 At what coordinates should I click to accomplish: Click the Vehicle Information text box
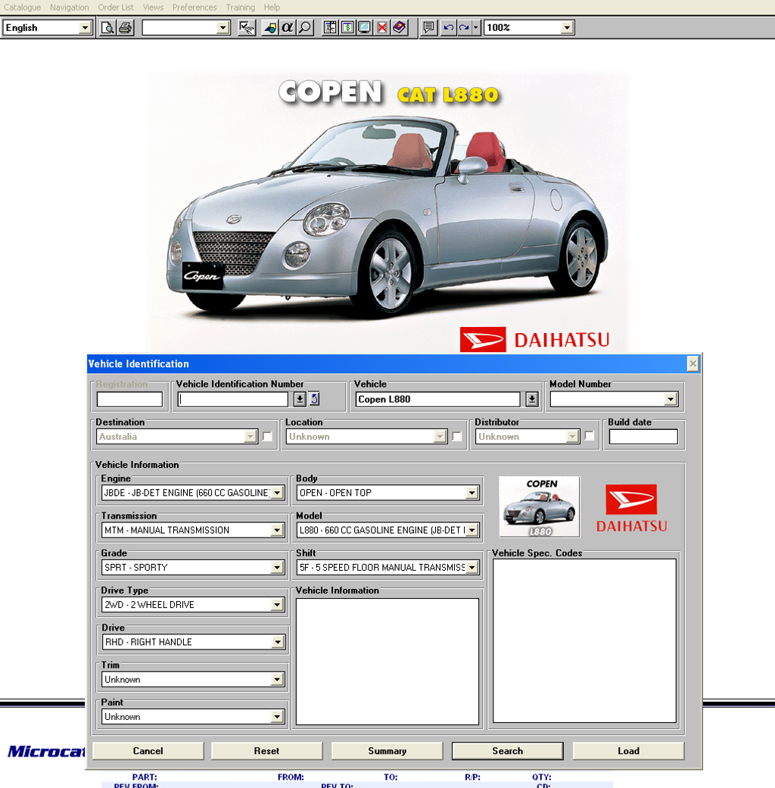[387, 662]
